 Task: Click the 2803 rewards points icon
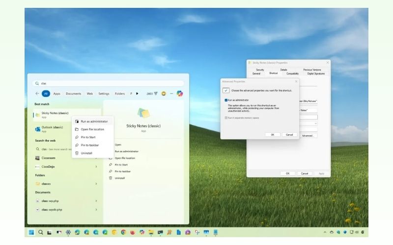152,94
